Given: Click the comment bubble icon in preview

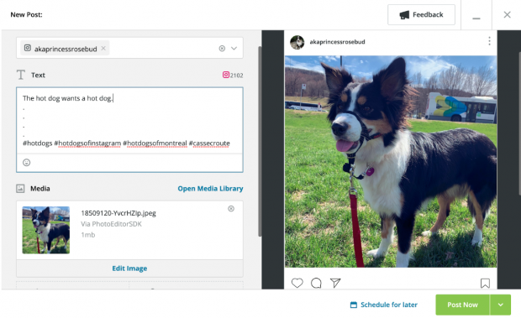Looking at the screenshot, I should (316, 283).
